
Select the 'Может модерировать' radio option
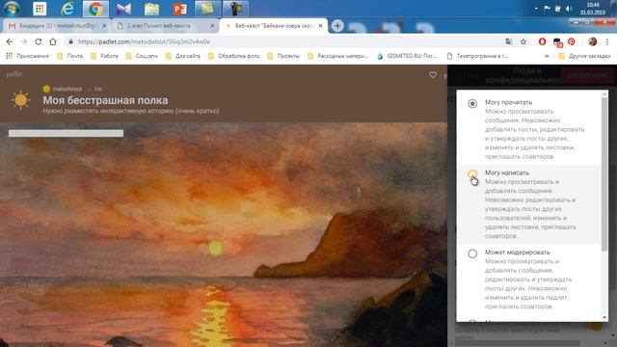(472, 254)
